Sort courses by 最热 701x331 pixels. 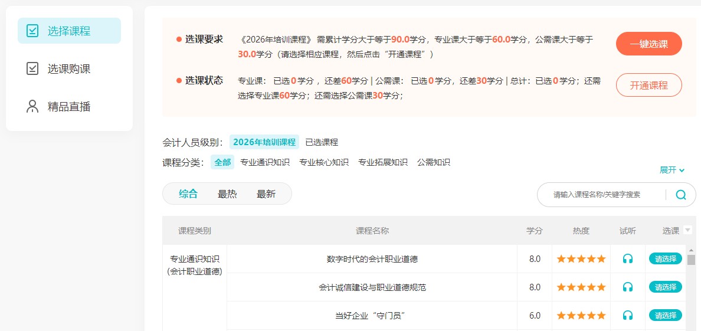pyautogui.click(x=227, y=194)
